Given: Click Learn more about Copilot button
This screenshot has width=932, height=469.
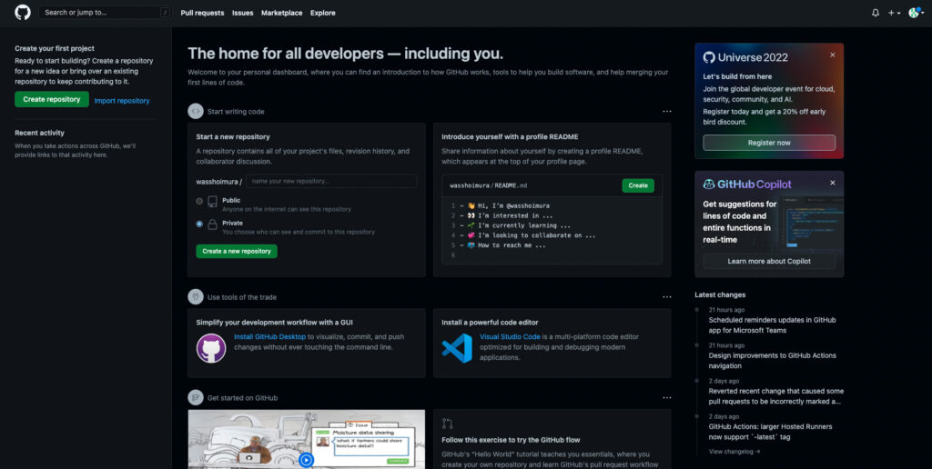Looking at the screenshot, I should 769,261.
